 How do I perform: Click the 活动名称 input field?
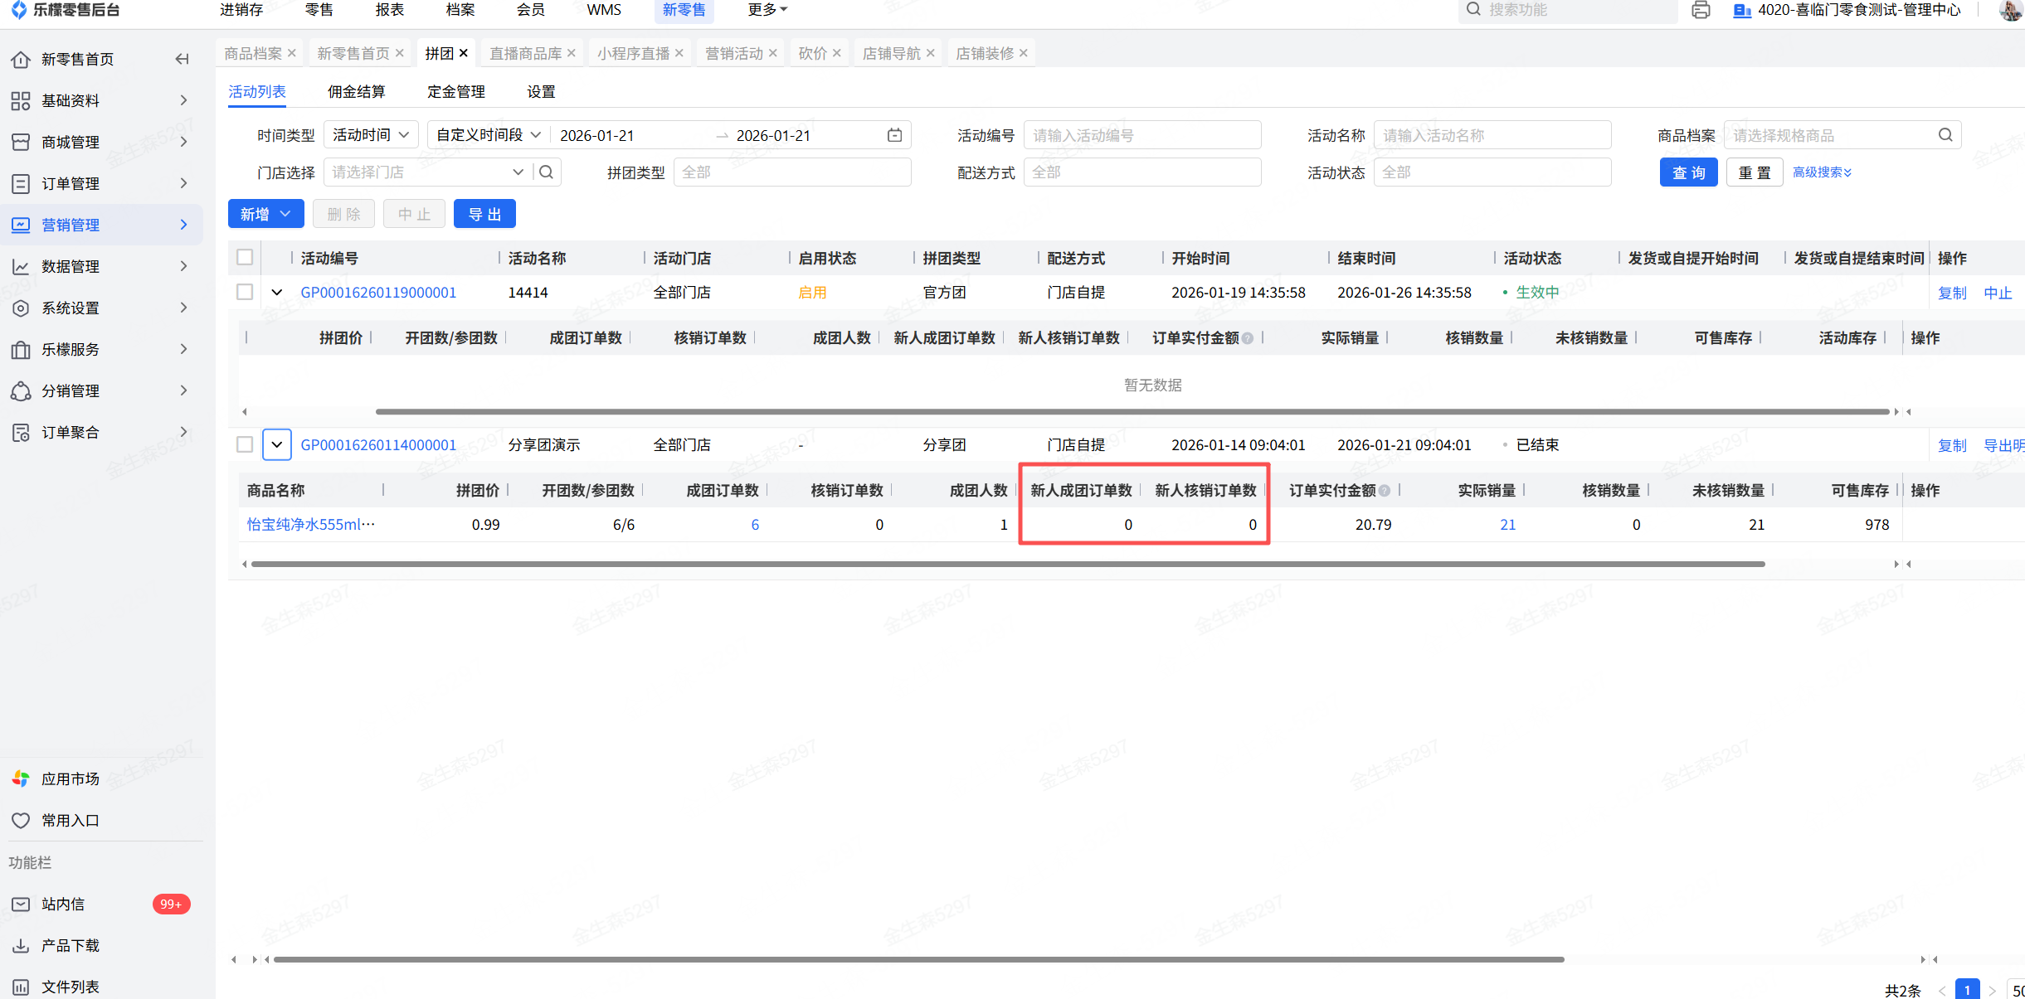tap(1492, 135)
